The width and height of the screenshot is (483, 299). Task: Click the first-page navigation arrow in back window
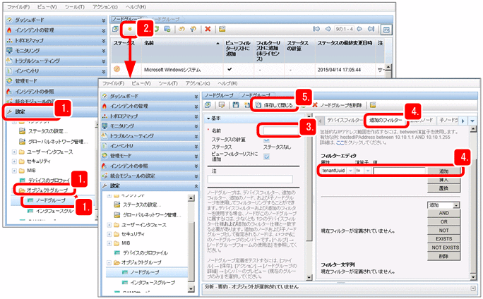coord(316,29)
